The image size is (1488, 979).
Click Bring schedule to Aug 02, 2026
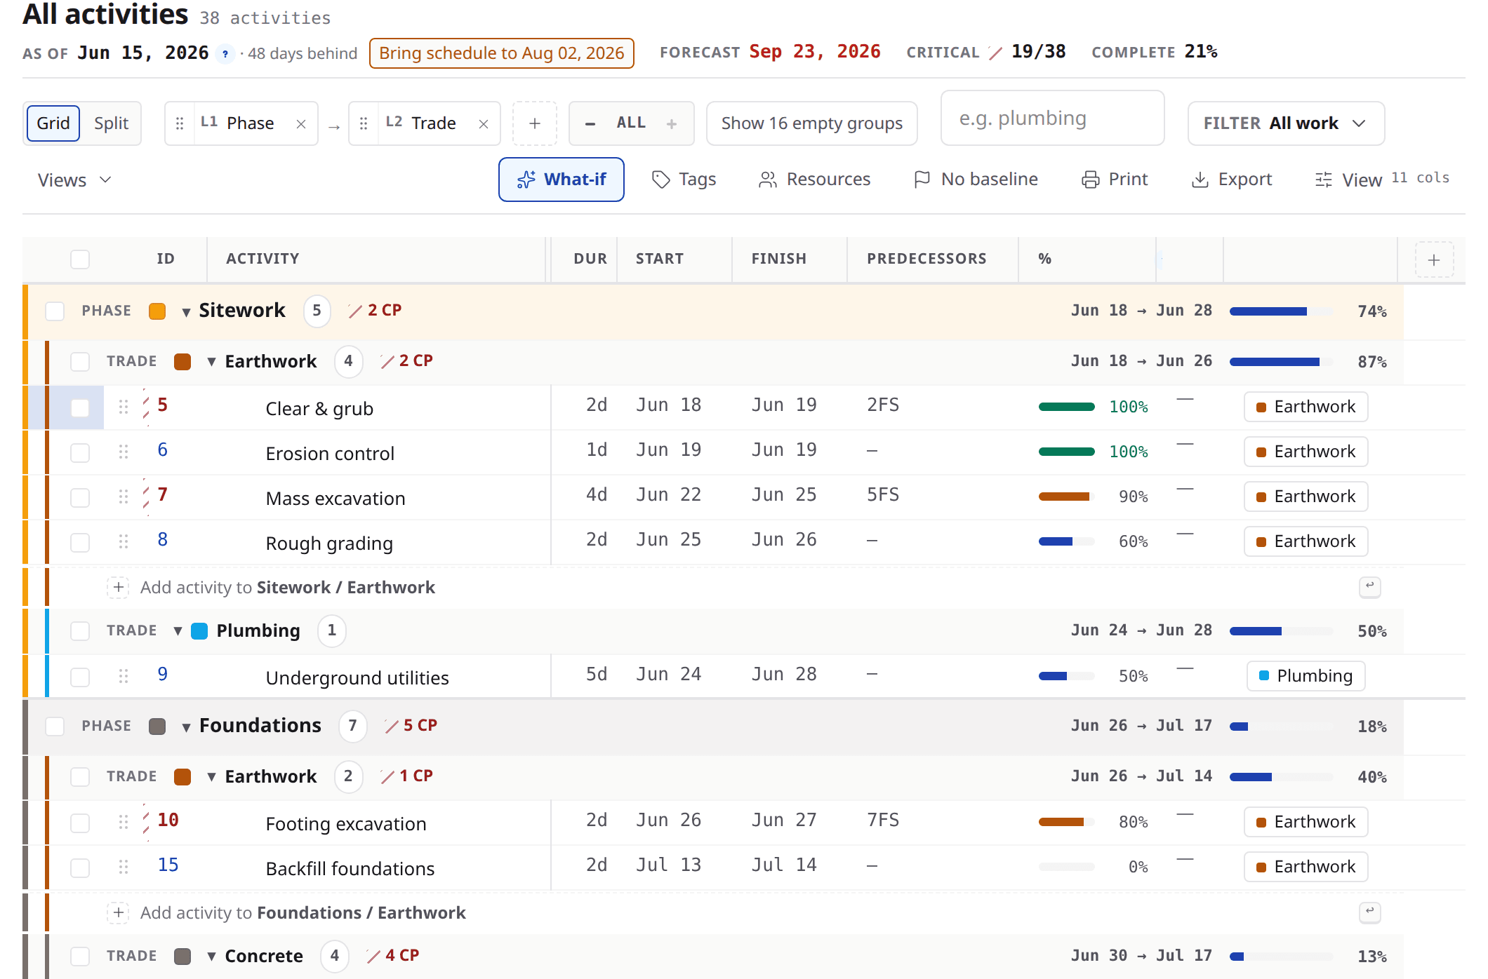click(502, 53)
